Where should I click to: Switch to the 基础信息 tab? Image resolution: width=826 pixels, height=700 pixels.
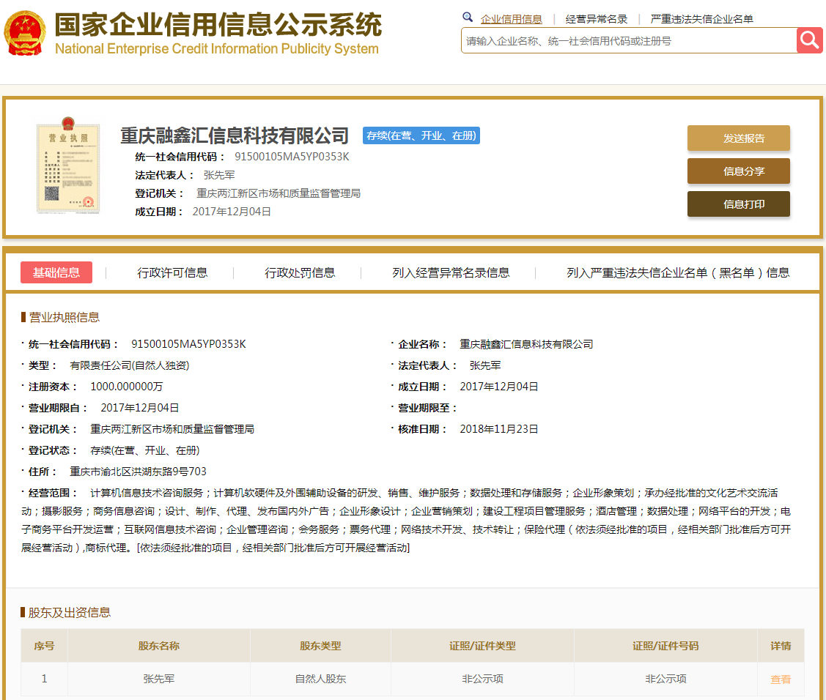pyautogui.click(x=56, y=272)
